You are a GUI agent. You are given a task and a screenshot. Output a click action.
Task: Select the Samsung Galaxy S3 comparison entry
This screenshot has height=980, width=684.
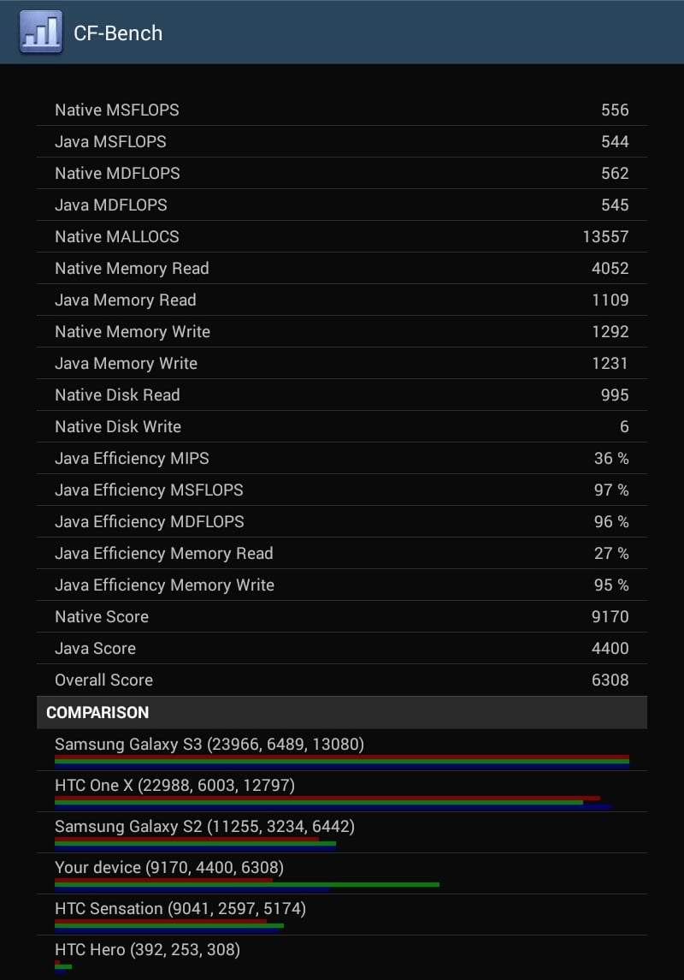pyautogui.click(x=342, y=750)
